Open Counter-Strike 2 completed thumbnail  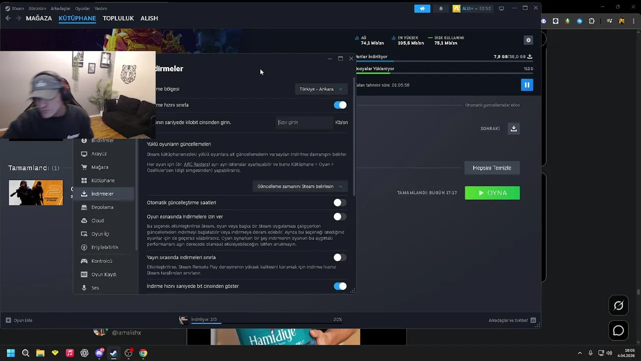(36, 193)
